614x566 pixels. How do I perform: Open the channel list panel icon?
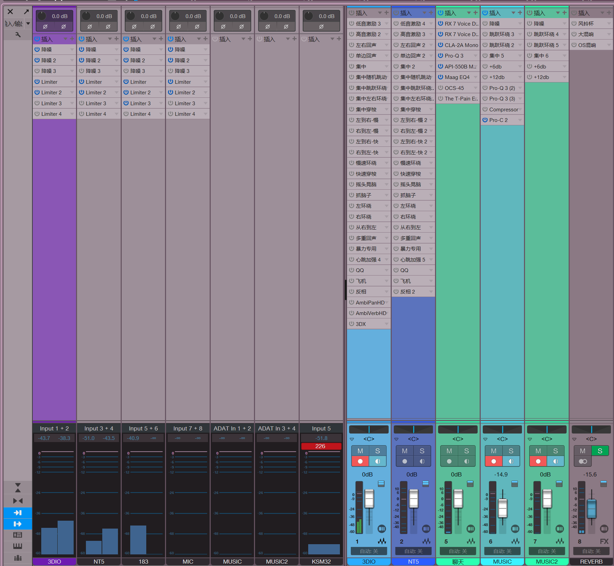click(18, 535)
